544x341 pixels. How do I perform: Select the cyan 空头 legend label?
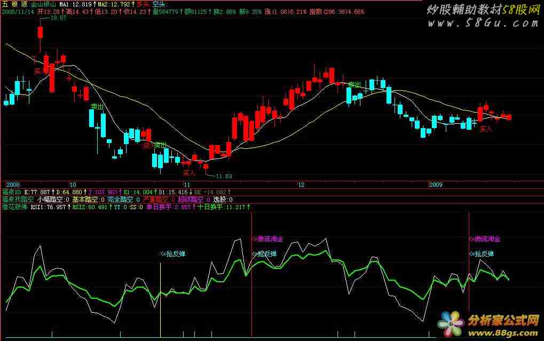pos(159,4)
